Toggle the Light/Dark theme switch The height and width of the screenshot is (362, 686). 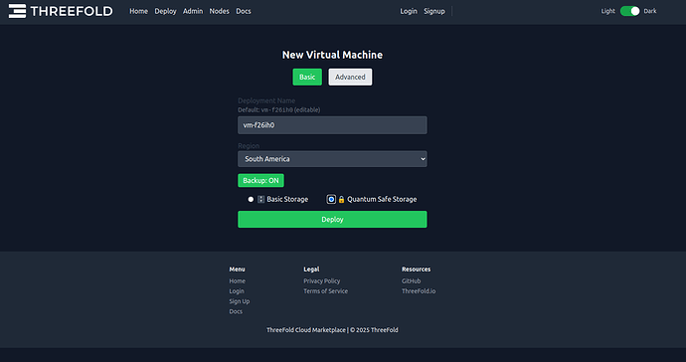(x=629, y=11)
